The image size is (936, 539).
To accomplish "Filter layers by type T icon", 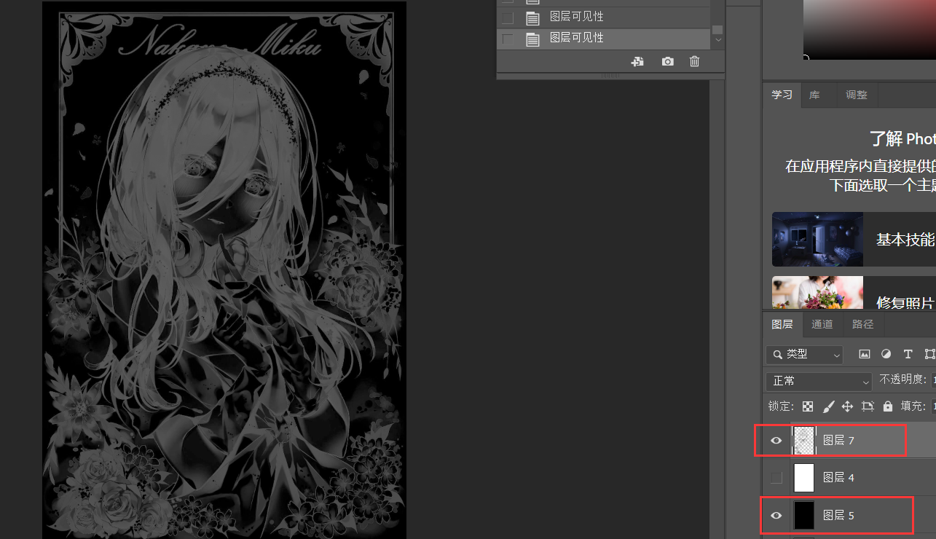I will click(908, 354).
